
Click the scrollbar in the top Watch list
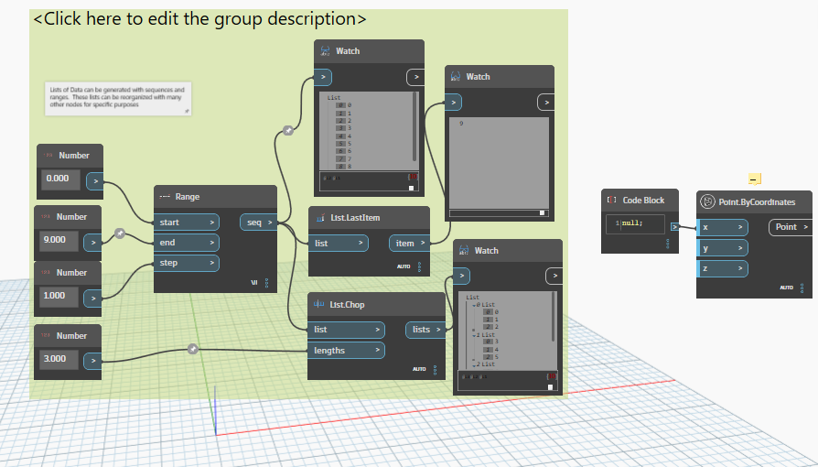point(414,126)
